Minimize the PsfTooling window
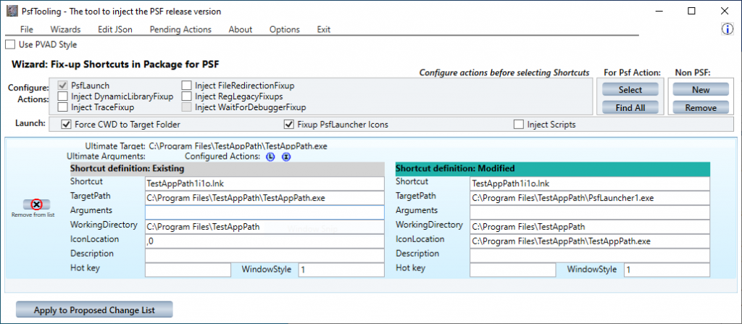This screenshot has width=742, height=324. [658, 12]
